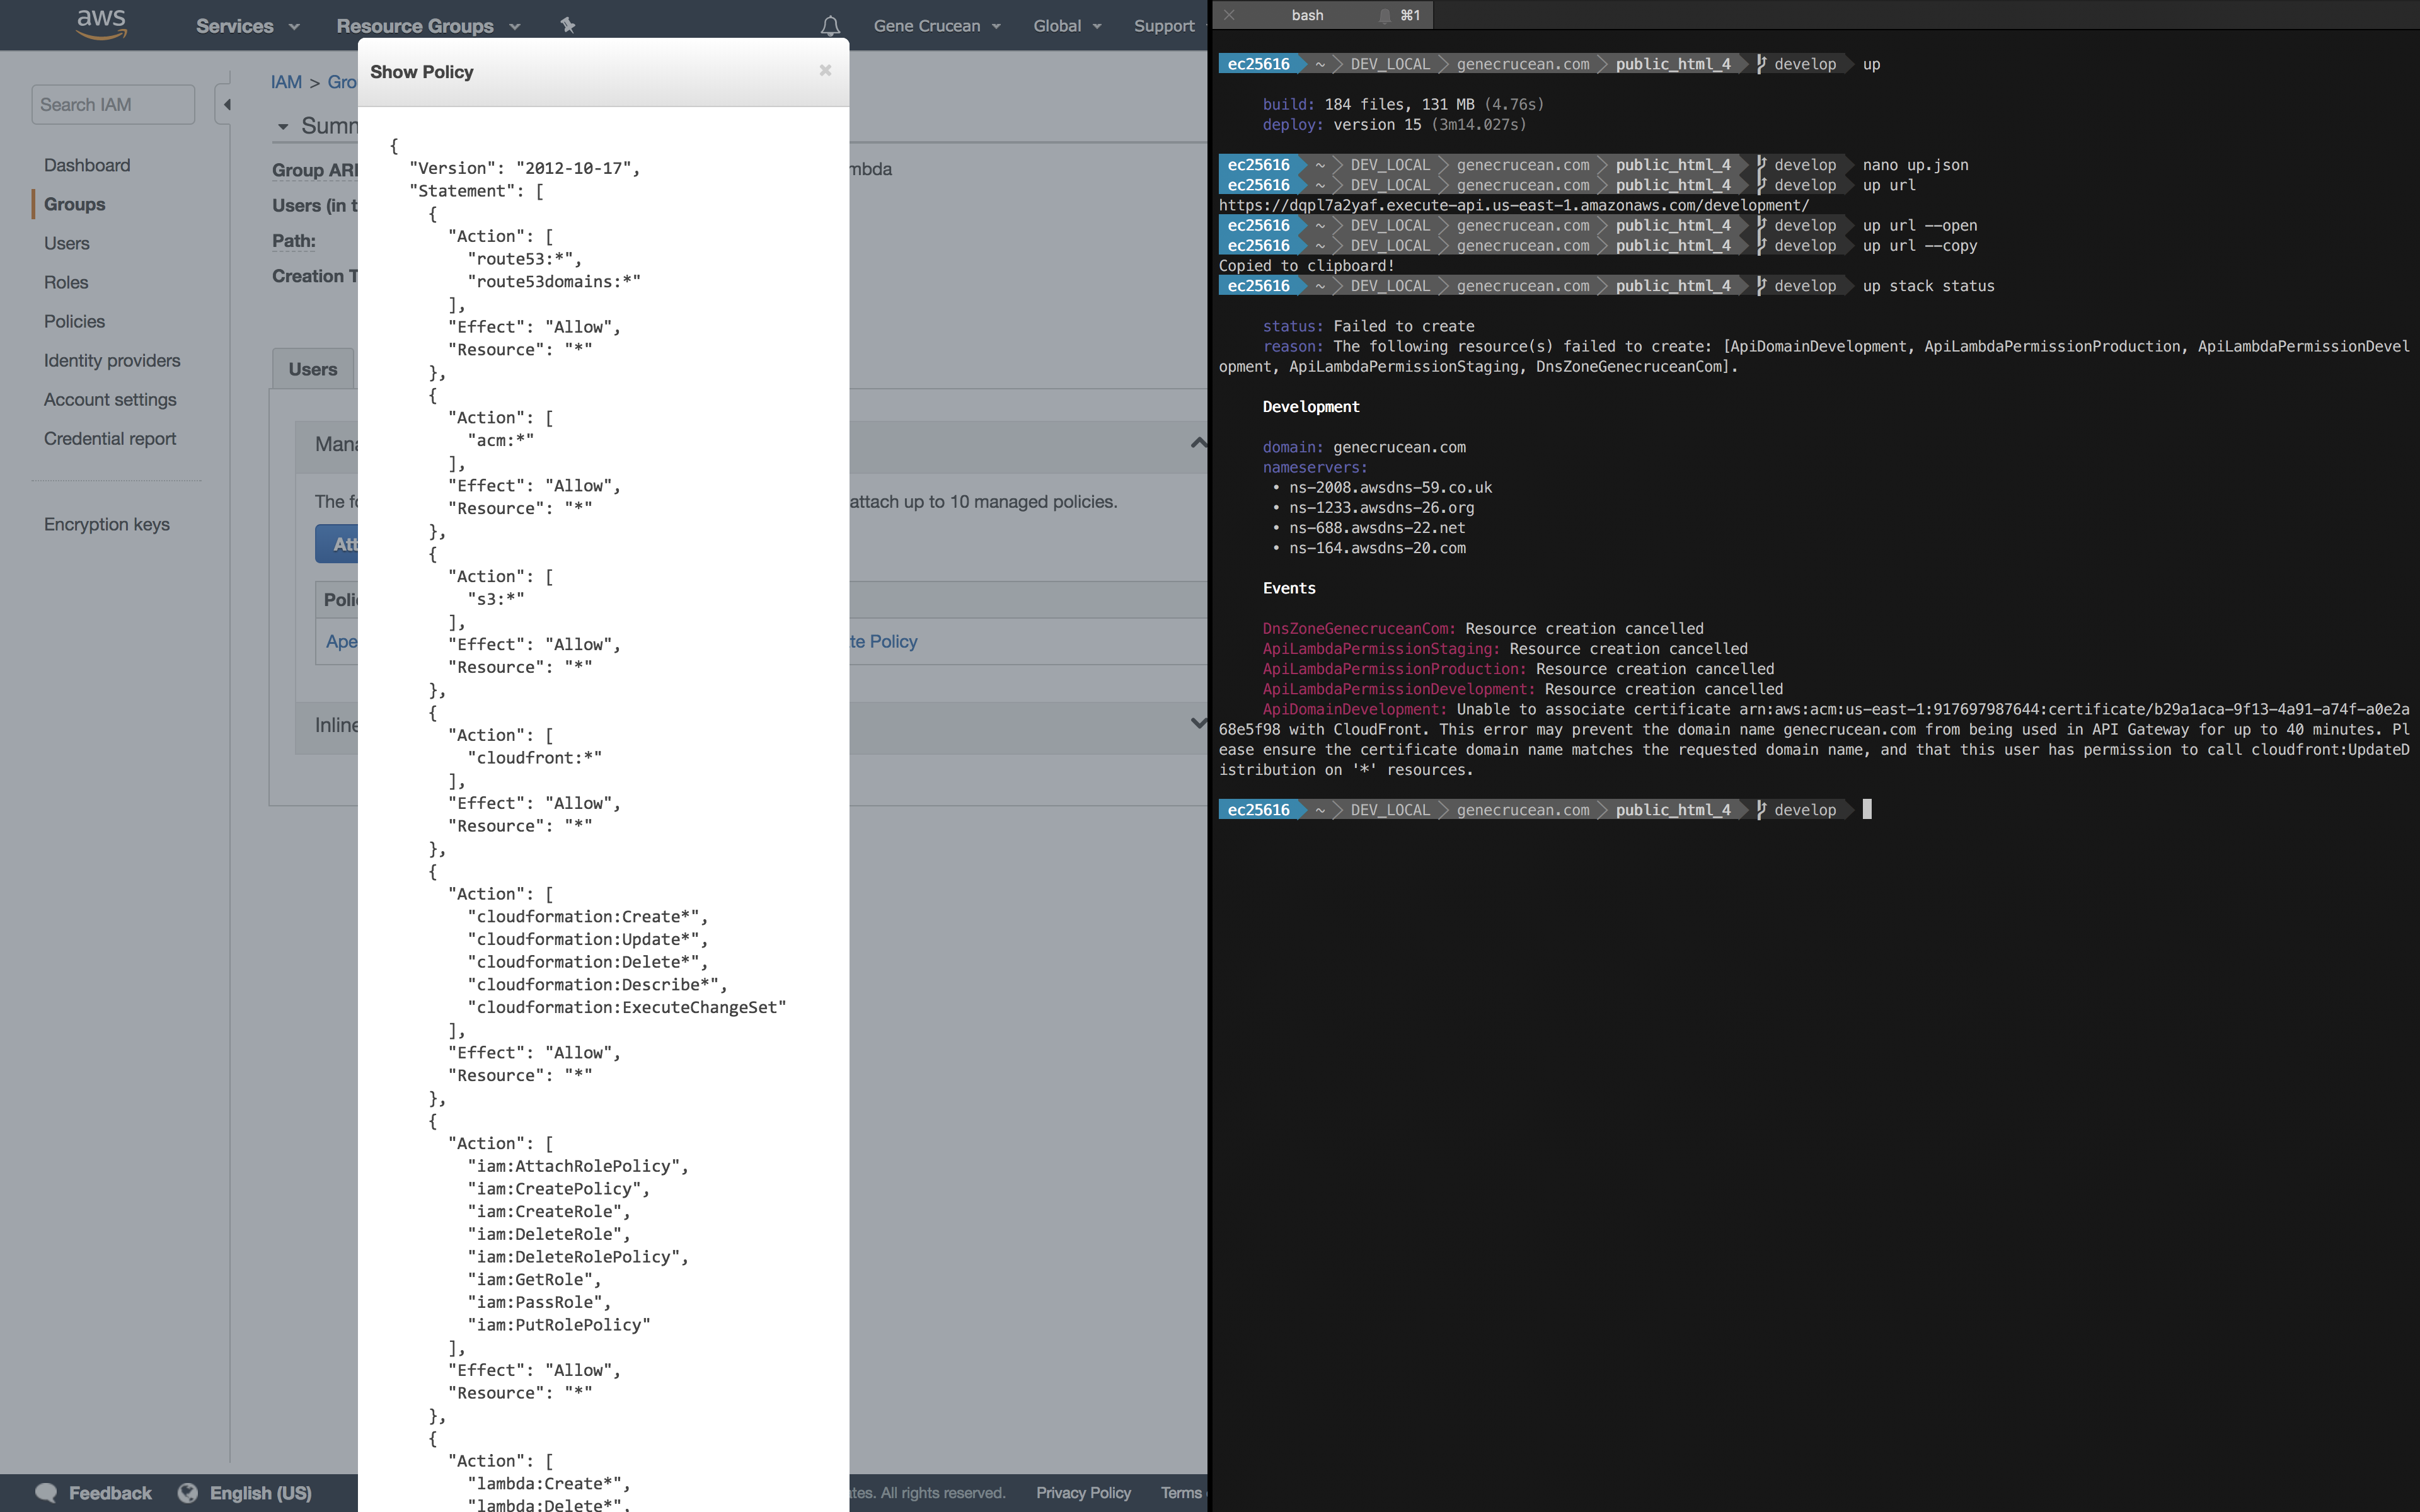Click the execute-api URL in terminal
This screenshot has width=2420, height=1512.
coord(1514,205)
